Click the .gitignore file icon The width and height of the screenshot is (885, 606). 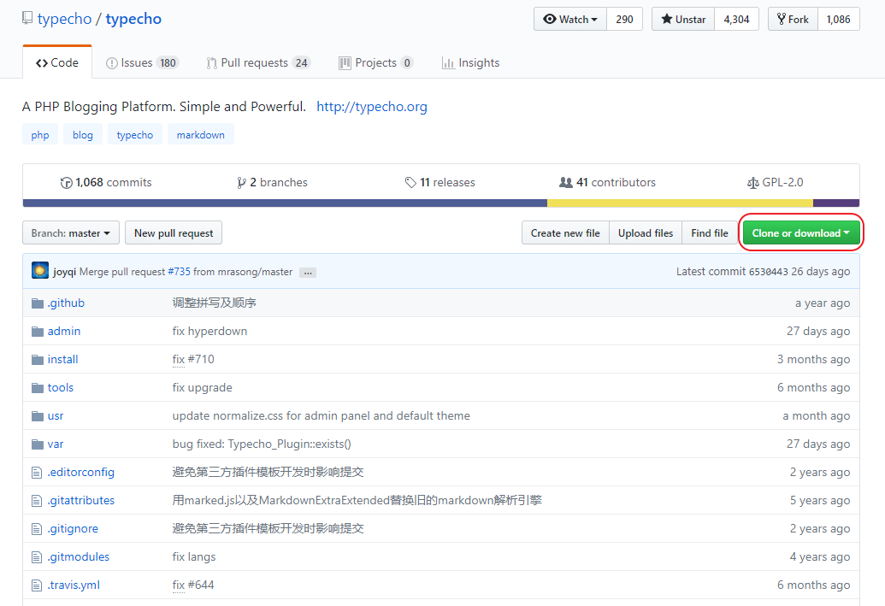[x=37, y=529]
